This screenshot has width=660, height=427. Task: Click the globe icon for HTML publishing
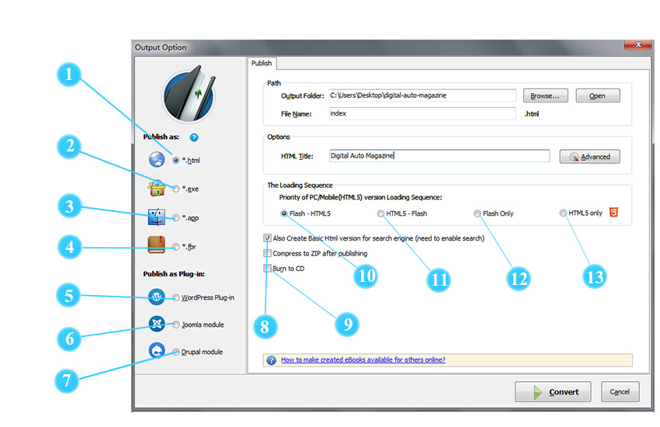(157, 159)
